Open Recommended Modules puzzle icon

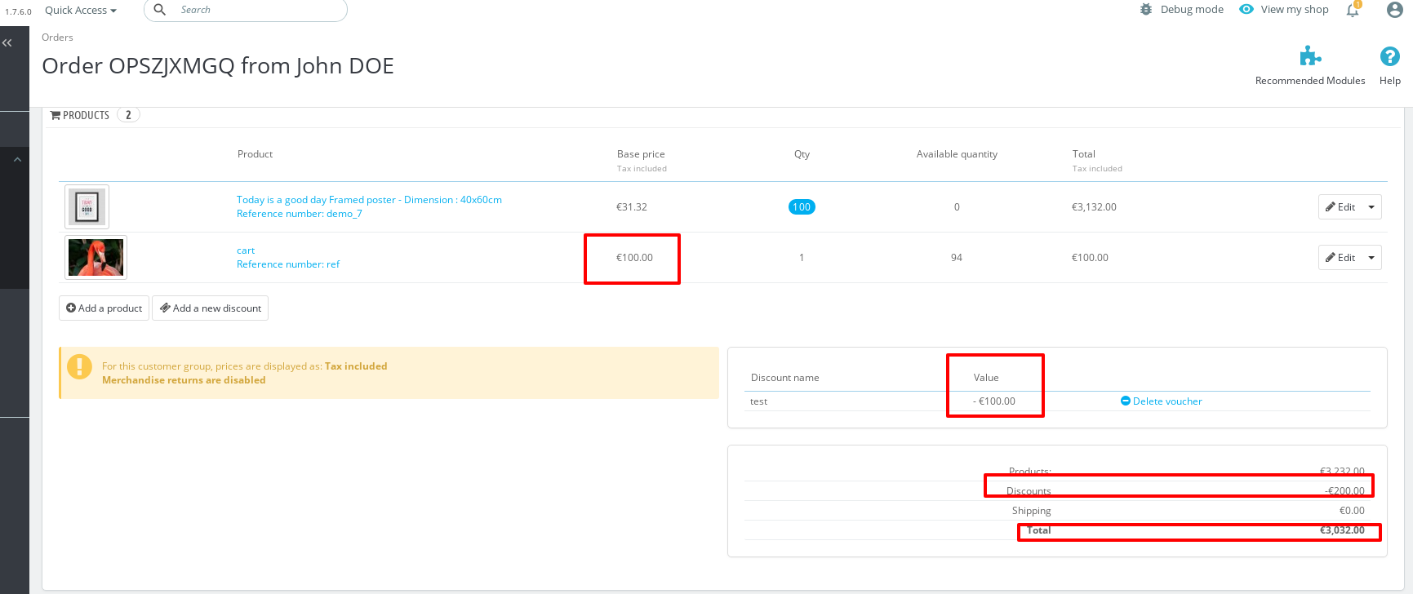pyautogui.click(x=1310, y=56)
